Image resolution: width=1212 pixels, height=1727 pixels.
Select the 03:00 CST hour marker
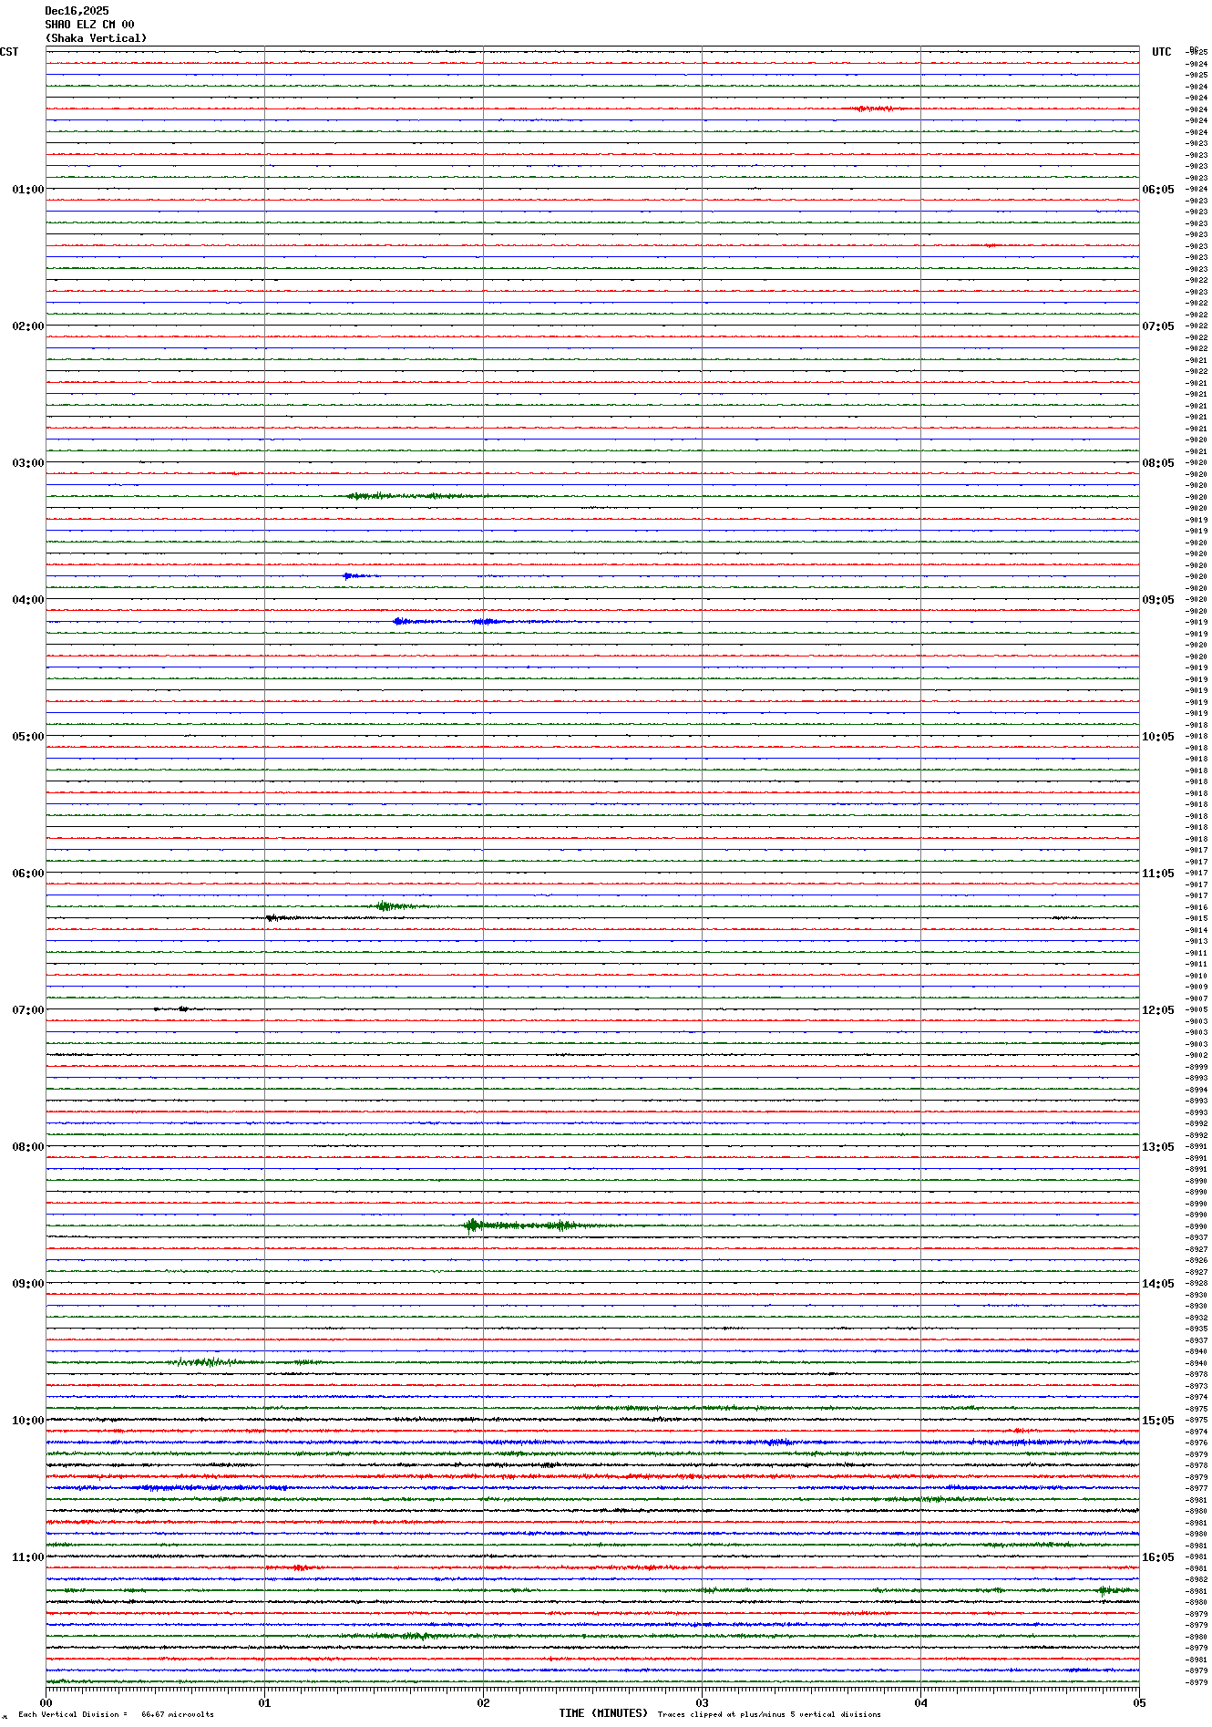(x=27, y=463)
